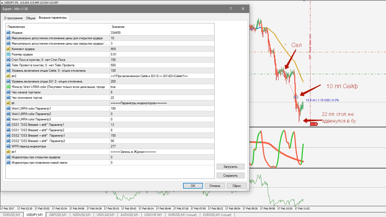Edit Коммент ордера value MIX
Screen dimensions: 386x217
pyautogui.click(x=162, y=49)
